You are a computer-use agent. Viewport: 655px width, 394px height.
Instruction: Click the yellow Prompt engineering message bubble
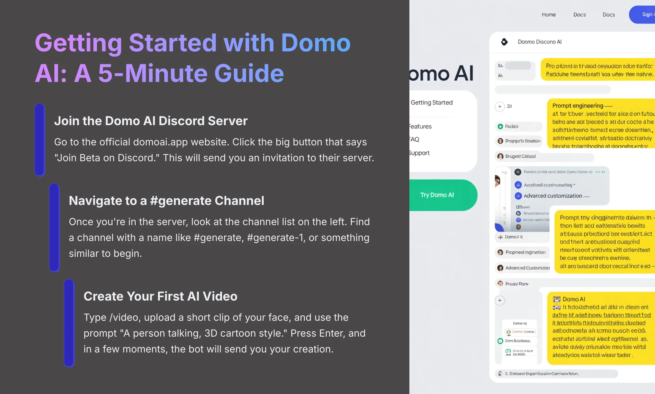click(601, 124)
